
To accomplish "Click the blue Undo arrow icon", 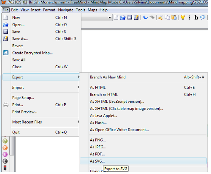I will click(x=145, y=18).
